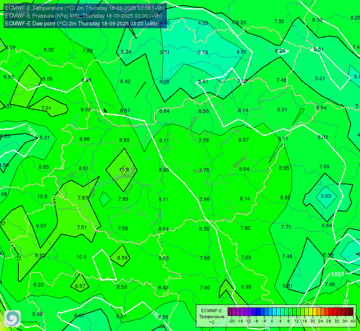This screenshot has height=331, width=360.
Task: Click the 7.87 temperature value
Action: (83, 198)
